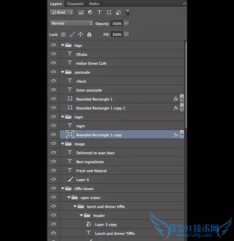Screen dimensions: 234x241
Task: Lock transparent pixels icon
Action: click(x=63, y=34)
